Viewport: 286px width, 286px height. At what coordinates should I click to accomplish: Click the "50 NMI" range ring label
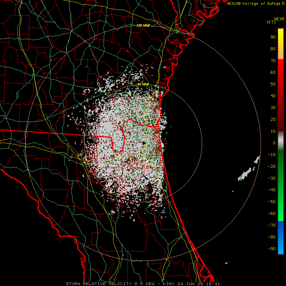pos(143,84)
